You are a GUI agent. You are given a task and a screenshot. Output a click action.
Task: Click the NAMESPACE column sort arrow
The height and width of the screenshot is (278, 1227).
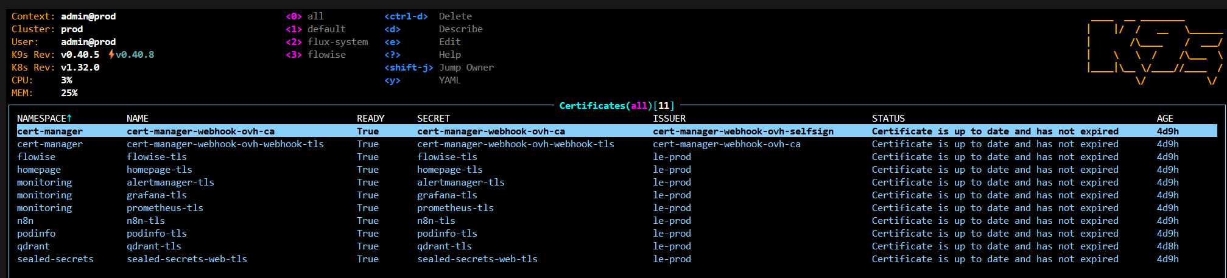(69, 119)
